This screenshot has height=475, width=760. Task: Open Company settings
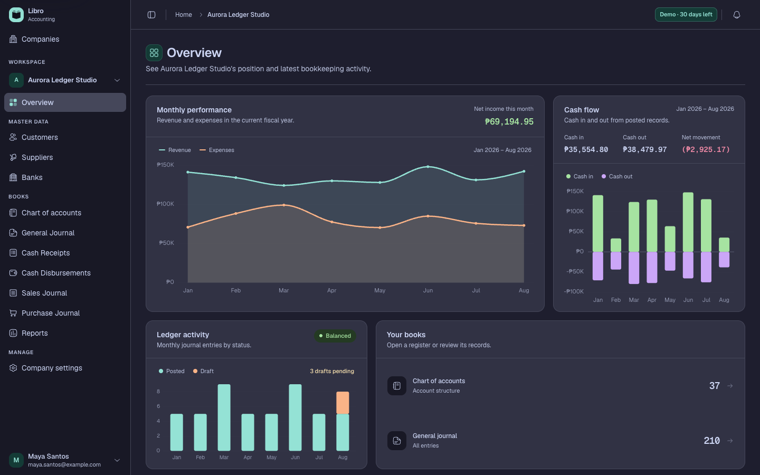65,368
